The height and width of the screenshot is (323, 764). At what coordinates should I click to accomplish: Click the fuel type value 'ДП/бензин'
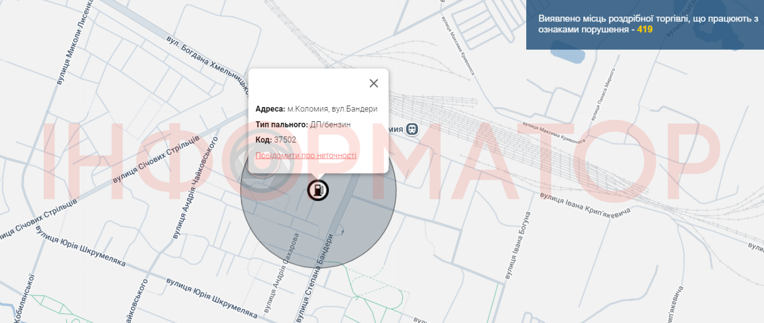pos(330,125)
